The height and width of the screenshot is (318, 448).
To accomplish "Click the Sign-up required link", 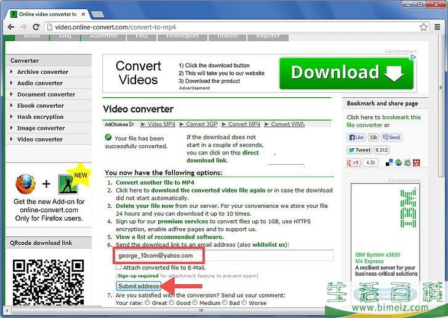I will (x=138, y=276).
